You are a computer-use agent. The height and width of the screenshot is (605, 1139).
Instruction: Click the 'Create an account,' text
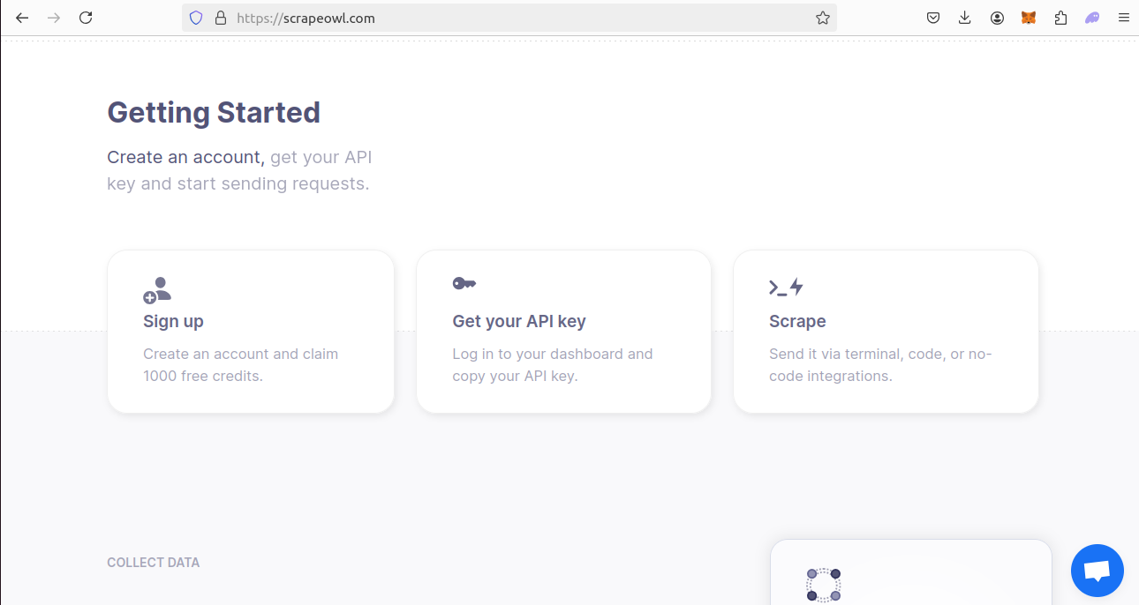(x=186, y=157)
